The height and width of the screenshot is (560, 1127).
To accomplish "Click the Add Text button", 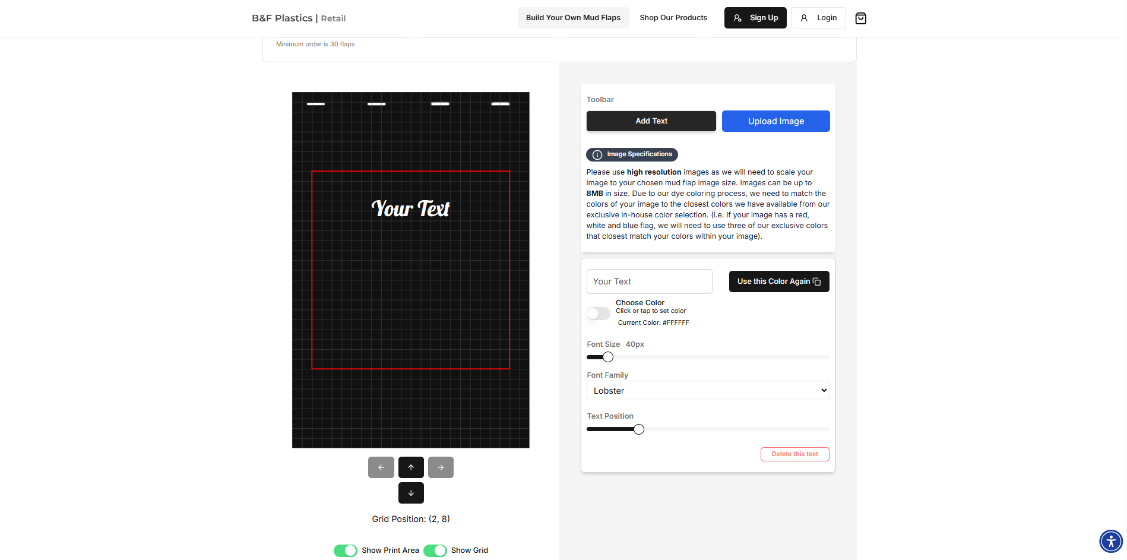I will coord(651,121).
